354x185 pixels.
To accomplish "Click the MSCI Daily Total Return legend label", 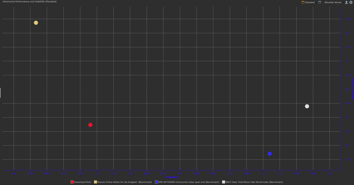I will coord(254,182).
